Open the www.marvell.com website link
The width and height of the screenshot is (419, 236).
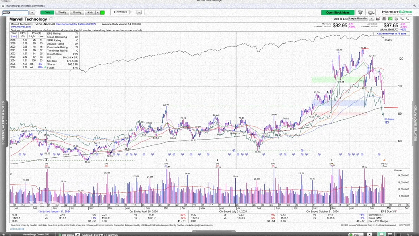click(21, 27)
